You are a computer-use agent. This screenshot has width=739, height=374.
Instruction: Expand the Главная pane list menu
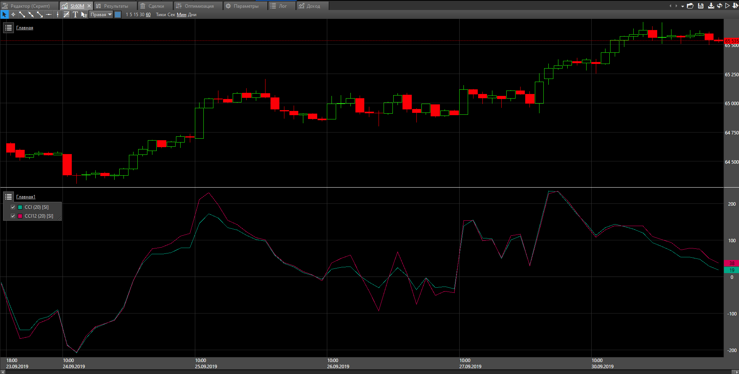(8, 28)
